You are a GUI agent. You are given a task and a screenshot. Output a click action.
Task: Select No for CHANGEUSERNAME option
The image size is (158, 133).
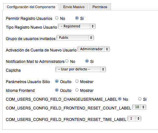pyautogui.click(x=120, y=99)
